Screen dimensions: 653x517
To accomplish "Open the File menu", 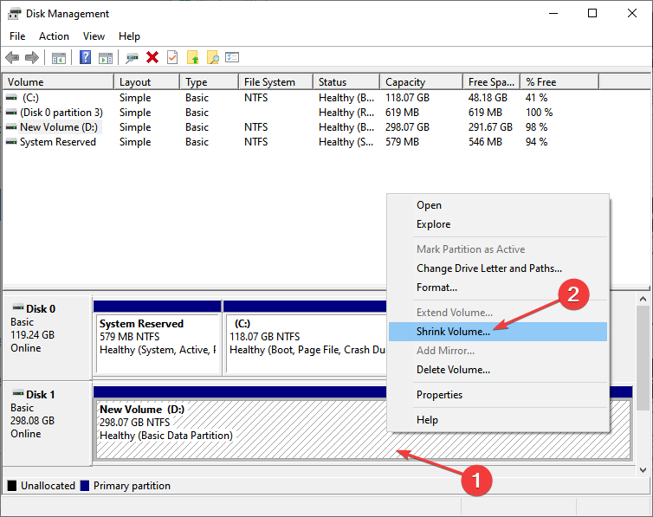I will pyautogui.click(x=17, y=36).
